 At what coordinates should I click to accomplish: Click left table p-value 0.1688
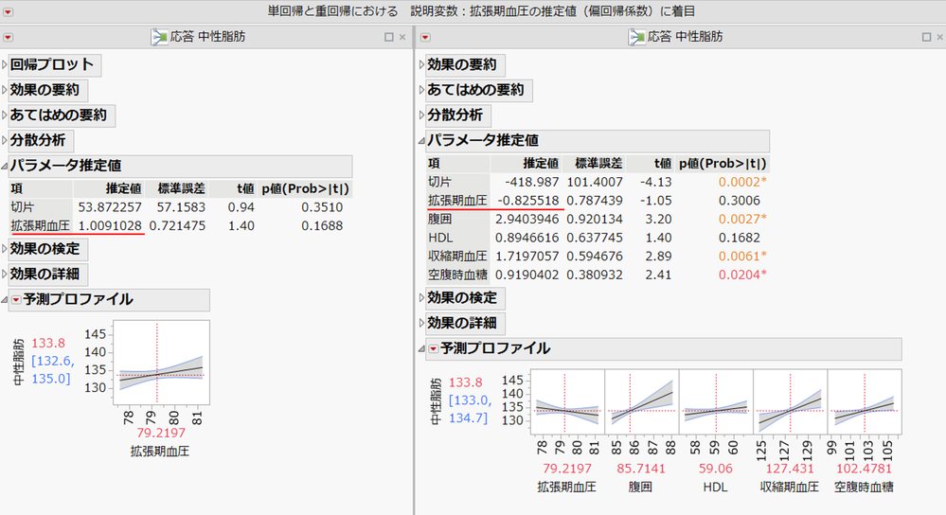tap(322, 225)
